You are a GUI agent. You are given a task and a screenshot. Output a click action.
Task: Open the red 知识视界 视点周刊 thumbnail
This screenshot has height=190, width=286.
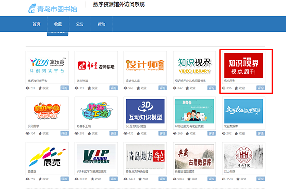[x=243, y=65]
